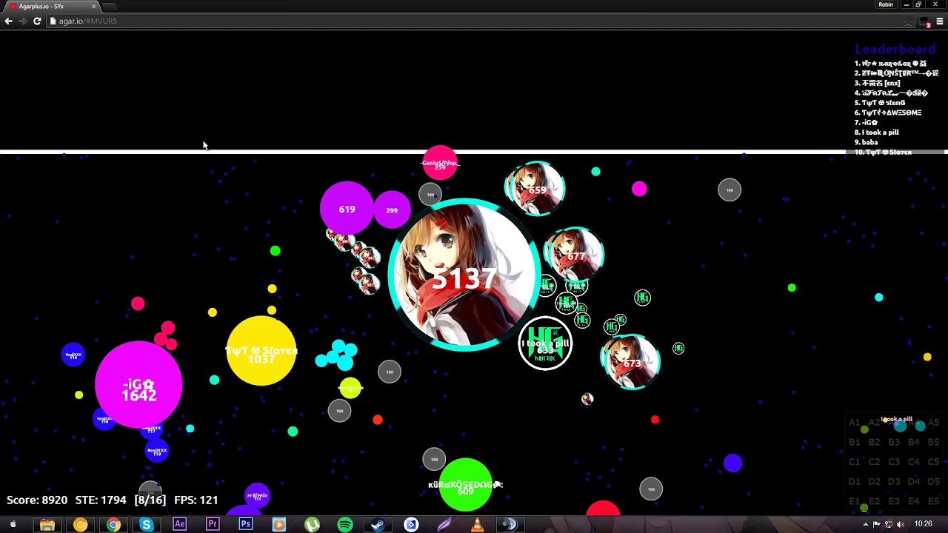The width and height of the screenshot is (948, 533).
Task: Click the 'FPS: 121' readout
Action: coord(196,500)
